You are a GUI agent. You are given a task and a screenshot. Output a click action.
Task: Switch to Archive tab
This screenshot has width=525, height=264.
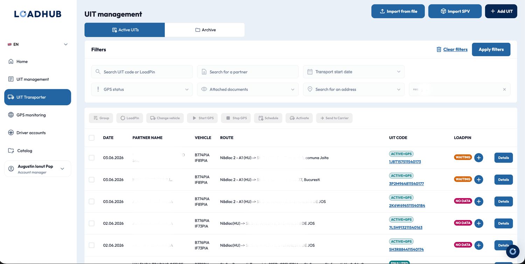(205, 30)
